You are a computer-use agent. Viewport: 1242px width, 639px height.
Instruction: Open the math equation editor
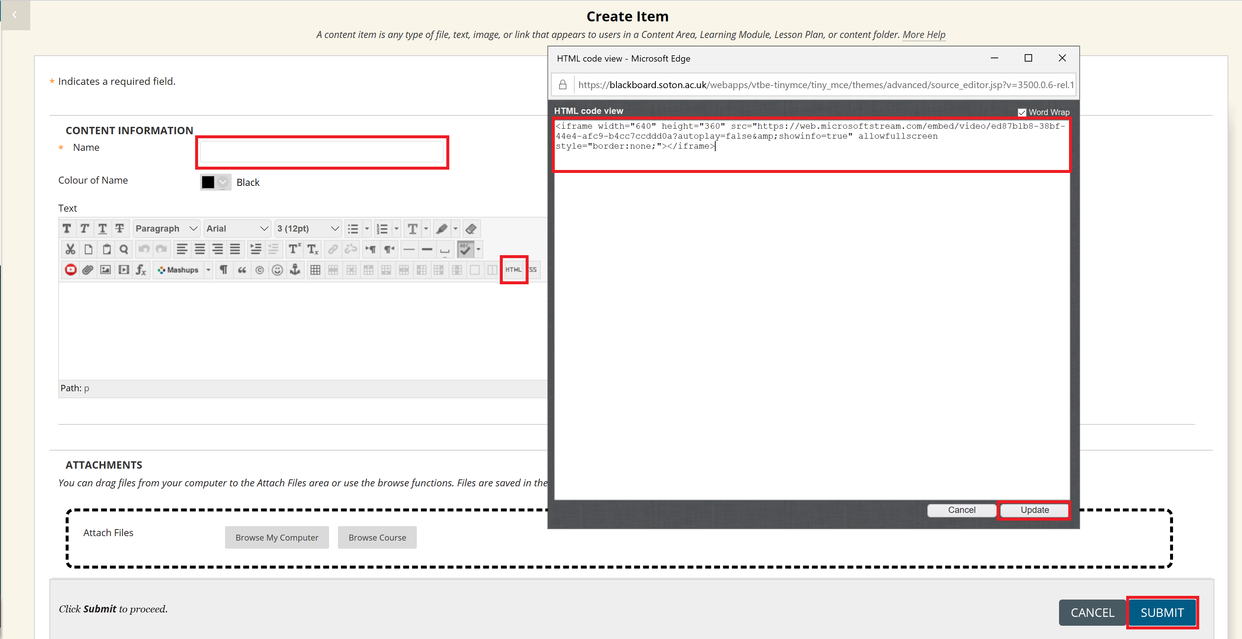(141, 270)
